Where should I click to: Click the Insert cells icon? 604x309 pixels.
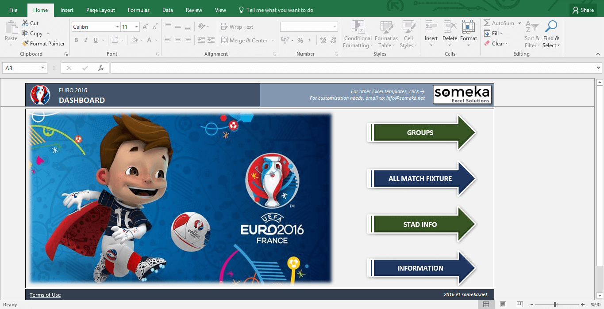tap(431, 27)
